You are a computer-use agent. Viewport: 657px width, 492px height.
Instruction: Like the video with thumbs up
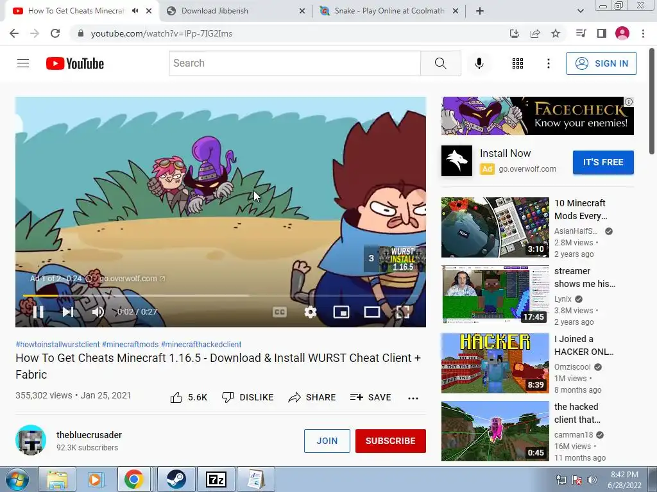tap(189, 397)
